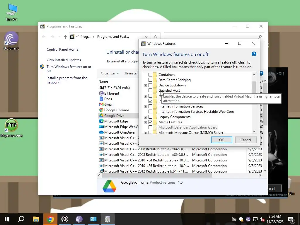Open BitTorrent from the taskbar

79,219
